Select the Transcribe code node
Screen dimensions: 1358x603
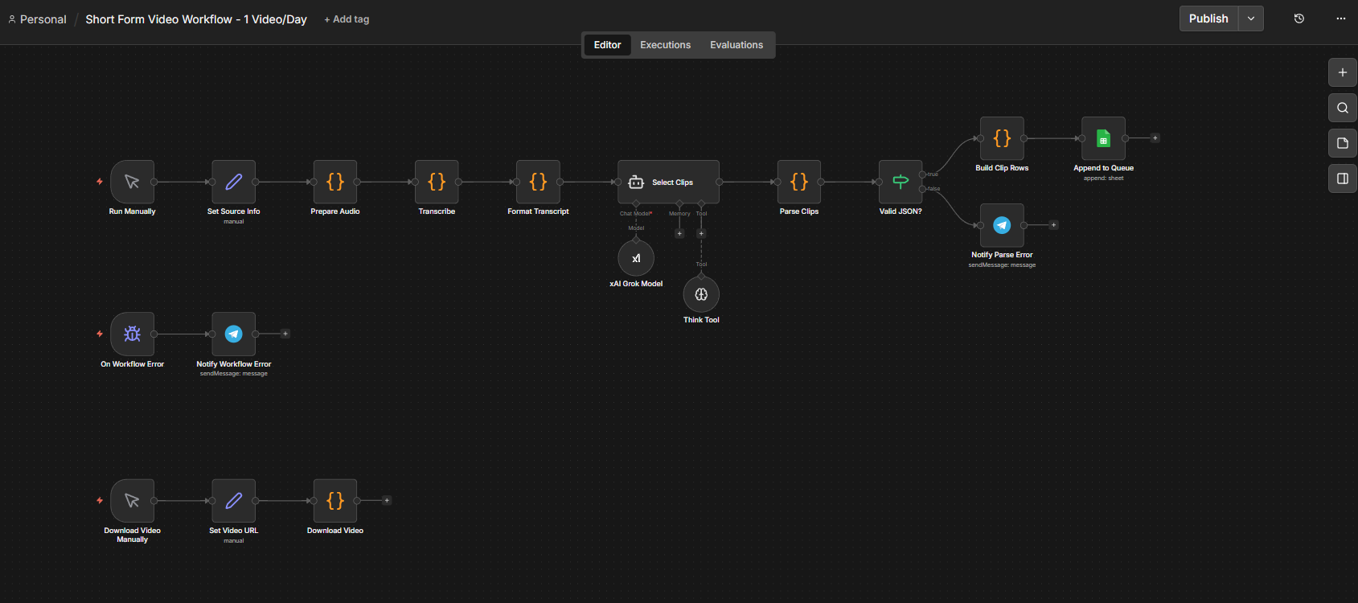point(437,182)
